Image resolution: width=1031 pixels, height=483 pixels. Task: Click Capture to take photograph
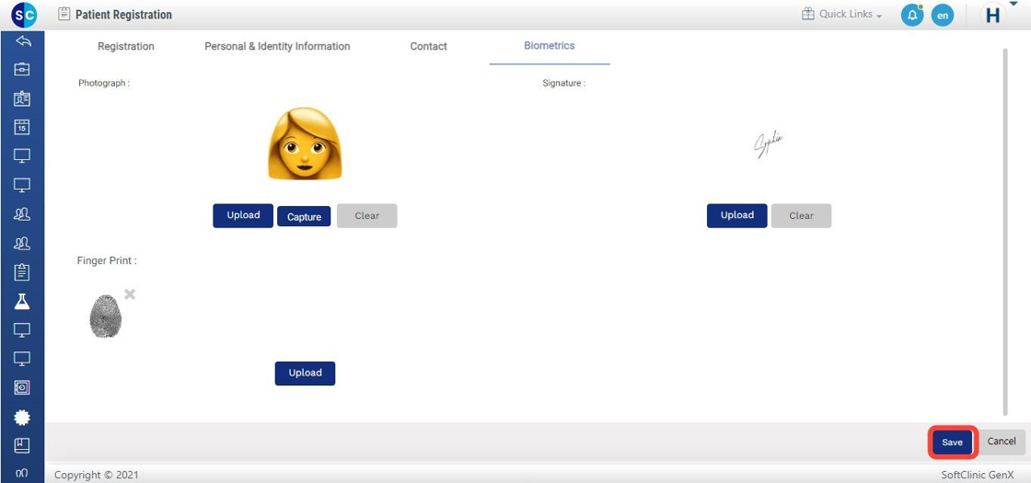[304, 217]
